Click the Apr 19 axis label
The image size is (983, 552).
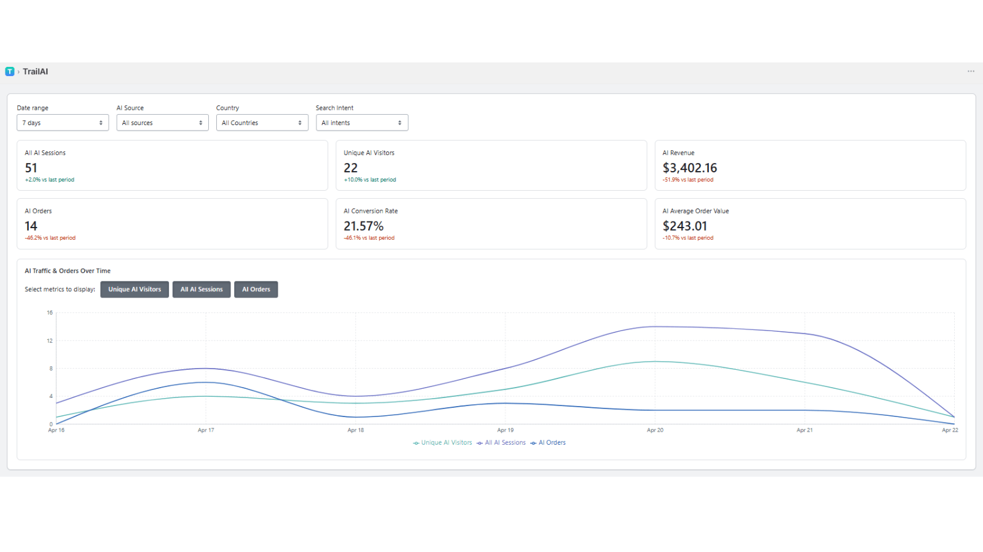(506, 430)
